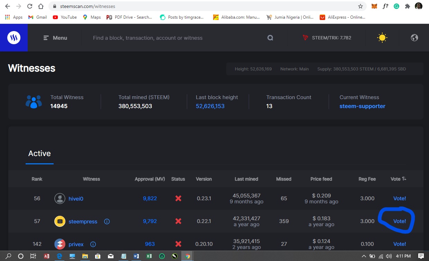429x261 pixels.
Task: Open Posts by timgrace bookmark
Action: point(182,17)
